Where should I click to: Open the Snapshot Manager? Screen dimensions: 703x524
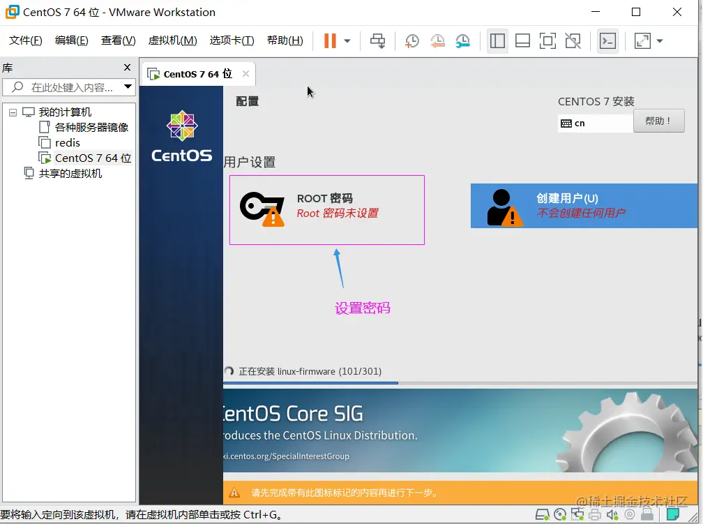(462, 41)
